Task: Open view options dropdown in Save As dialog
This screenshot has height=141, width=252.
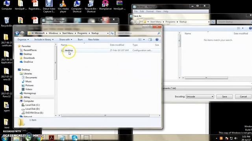Action: click(243, 28)
